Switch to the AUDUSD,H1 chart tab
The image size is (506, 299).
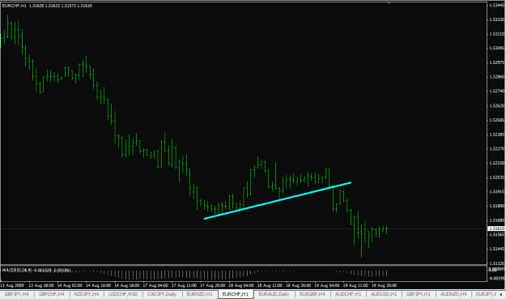click(x=384, y=294)
